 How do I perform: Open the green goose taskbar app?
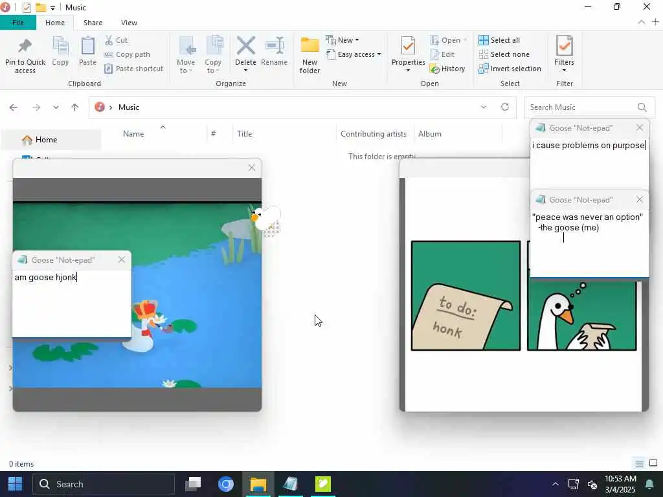click(322, 484)
